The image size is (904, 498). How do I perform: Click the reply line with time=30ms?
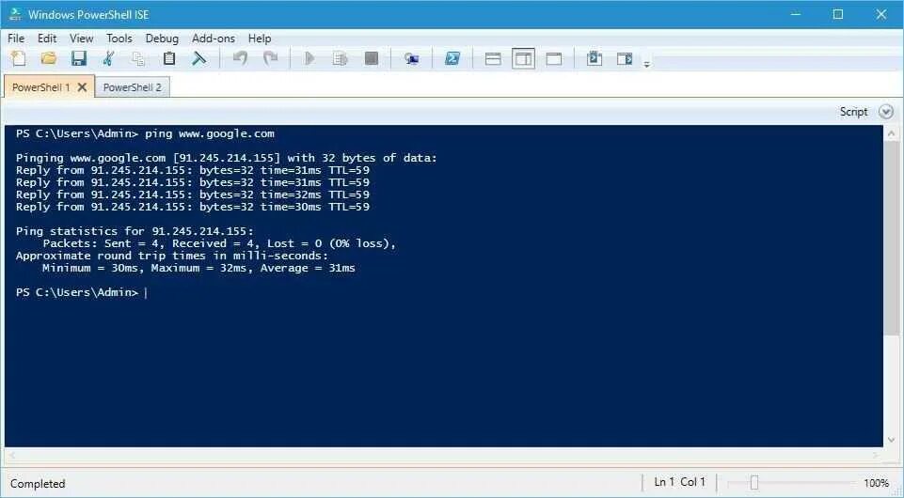[x=193, y=207]
